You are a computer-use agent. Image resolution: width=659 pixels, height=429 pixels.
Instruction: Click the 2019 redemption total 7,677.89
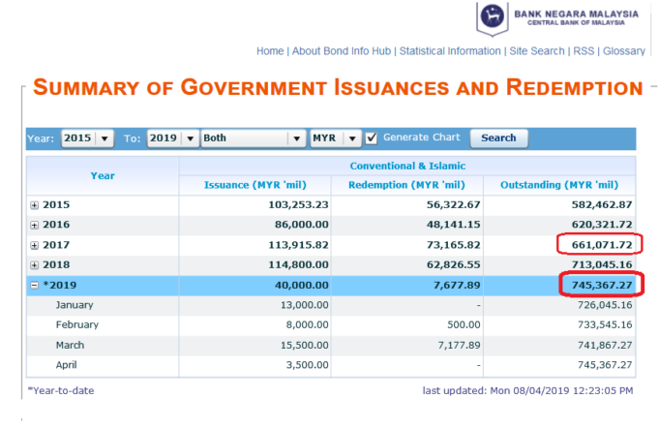click(457, 285)
